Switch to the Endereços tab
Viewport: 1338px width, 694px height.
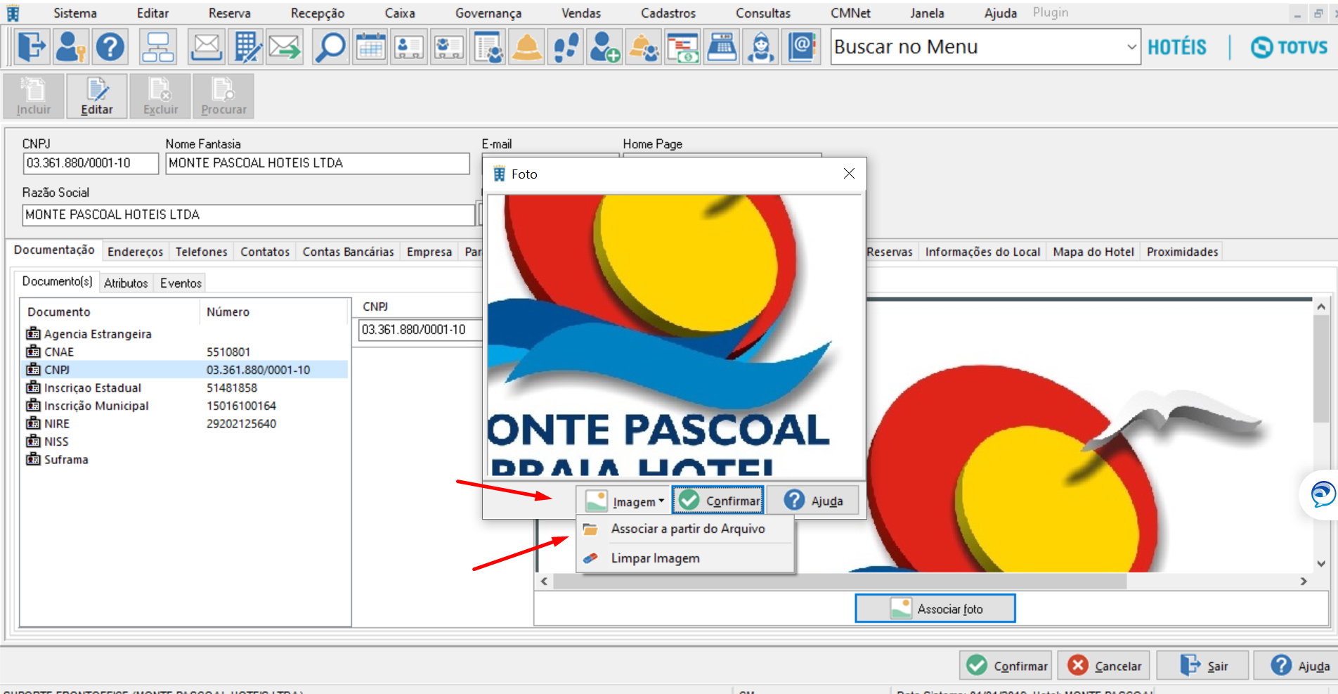(x=135, y=252)
